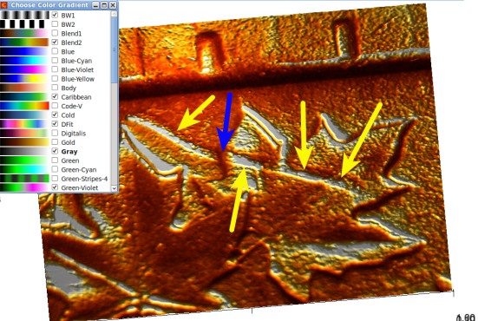Viewport: 478px width, 321px height.
Task: Select the Blue-Cyan gradient entry
Action: click(x=76, y=61)
